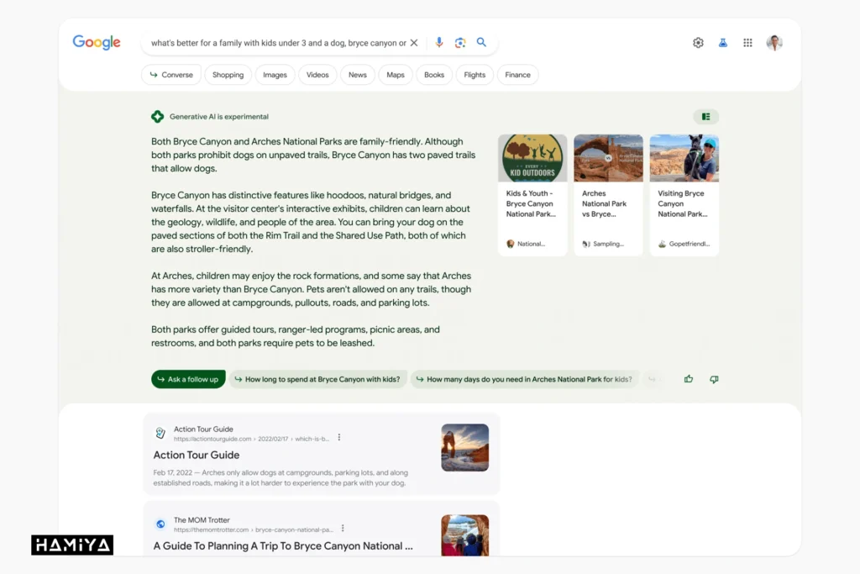860x574 pixels.
Task: Open the Kid Outdoors thumbnail image
Action: [532, 158]
